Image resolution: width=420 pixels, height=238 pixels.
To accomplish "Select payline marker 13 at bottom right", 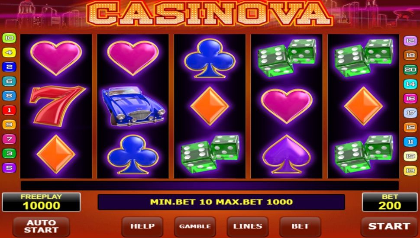I will (410, 170).
